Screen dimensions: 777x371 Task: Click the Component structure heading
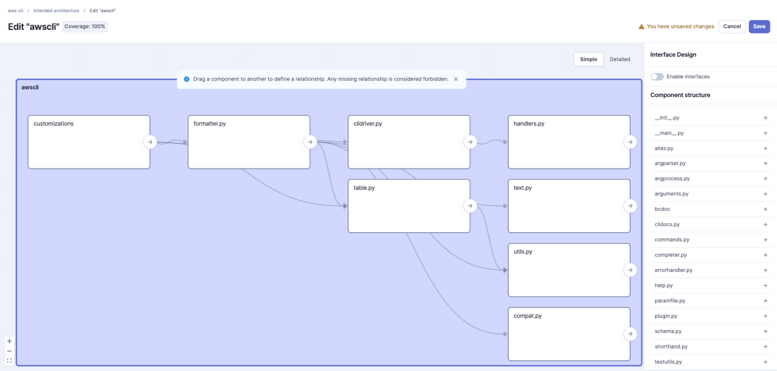(680, 95)
